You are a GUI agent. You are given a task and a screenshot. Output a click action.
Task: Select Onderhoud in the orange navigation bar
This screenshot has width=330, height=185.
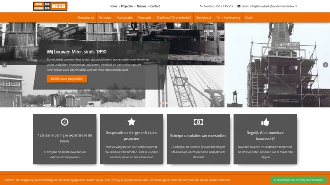tap(203, 18)
